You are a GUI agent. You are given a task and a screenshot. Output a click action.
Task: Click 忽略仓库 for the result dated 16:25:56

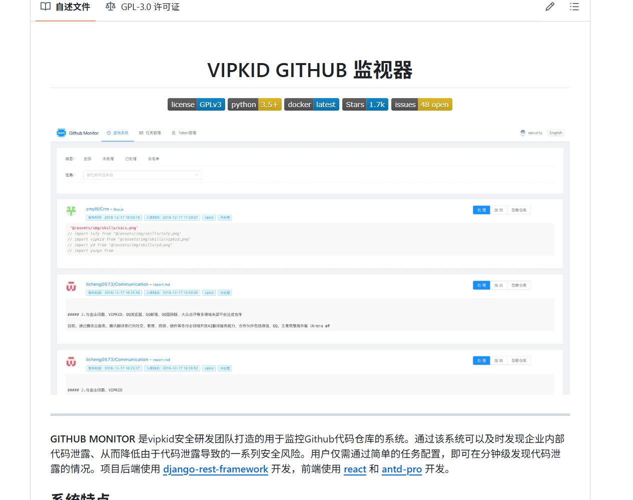coord(519,285)
